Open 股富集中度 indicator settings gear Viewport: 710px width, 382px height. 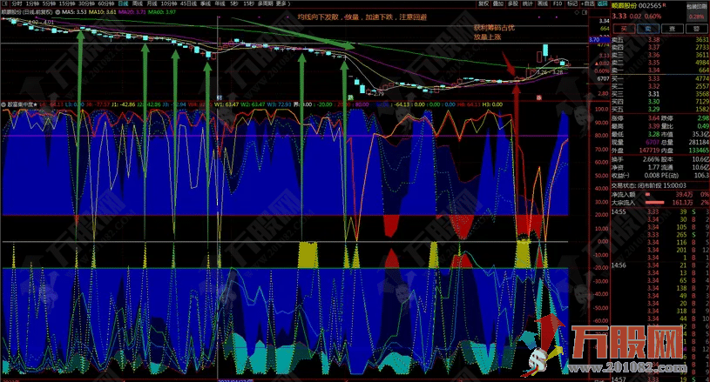pos(3,104)
